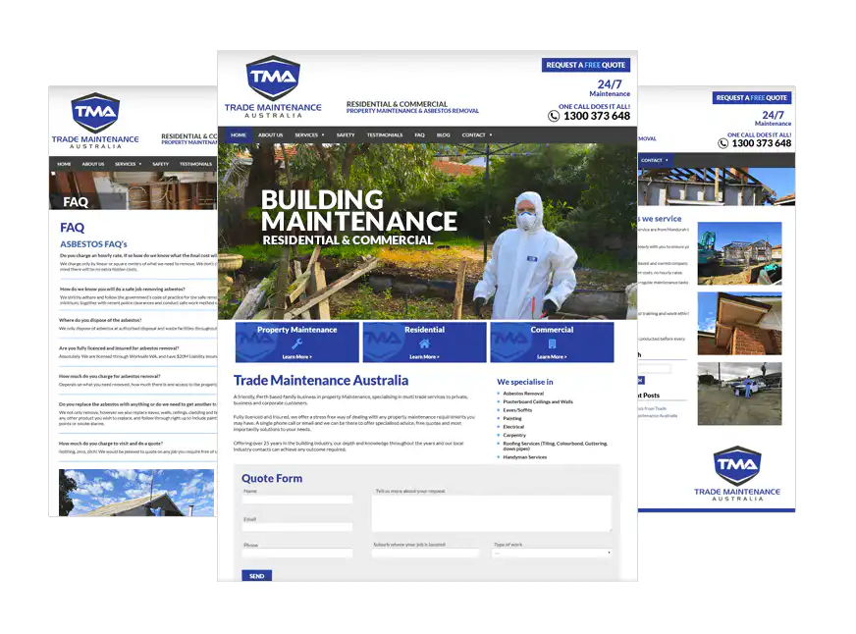
Task: Click the roof eaves thumbnail on right page
Action: click(x=740, y=324)
